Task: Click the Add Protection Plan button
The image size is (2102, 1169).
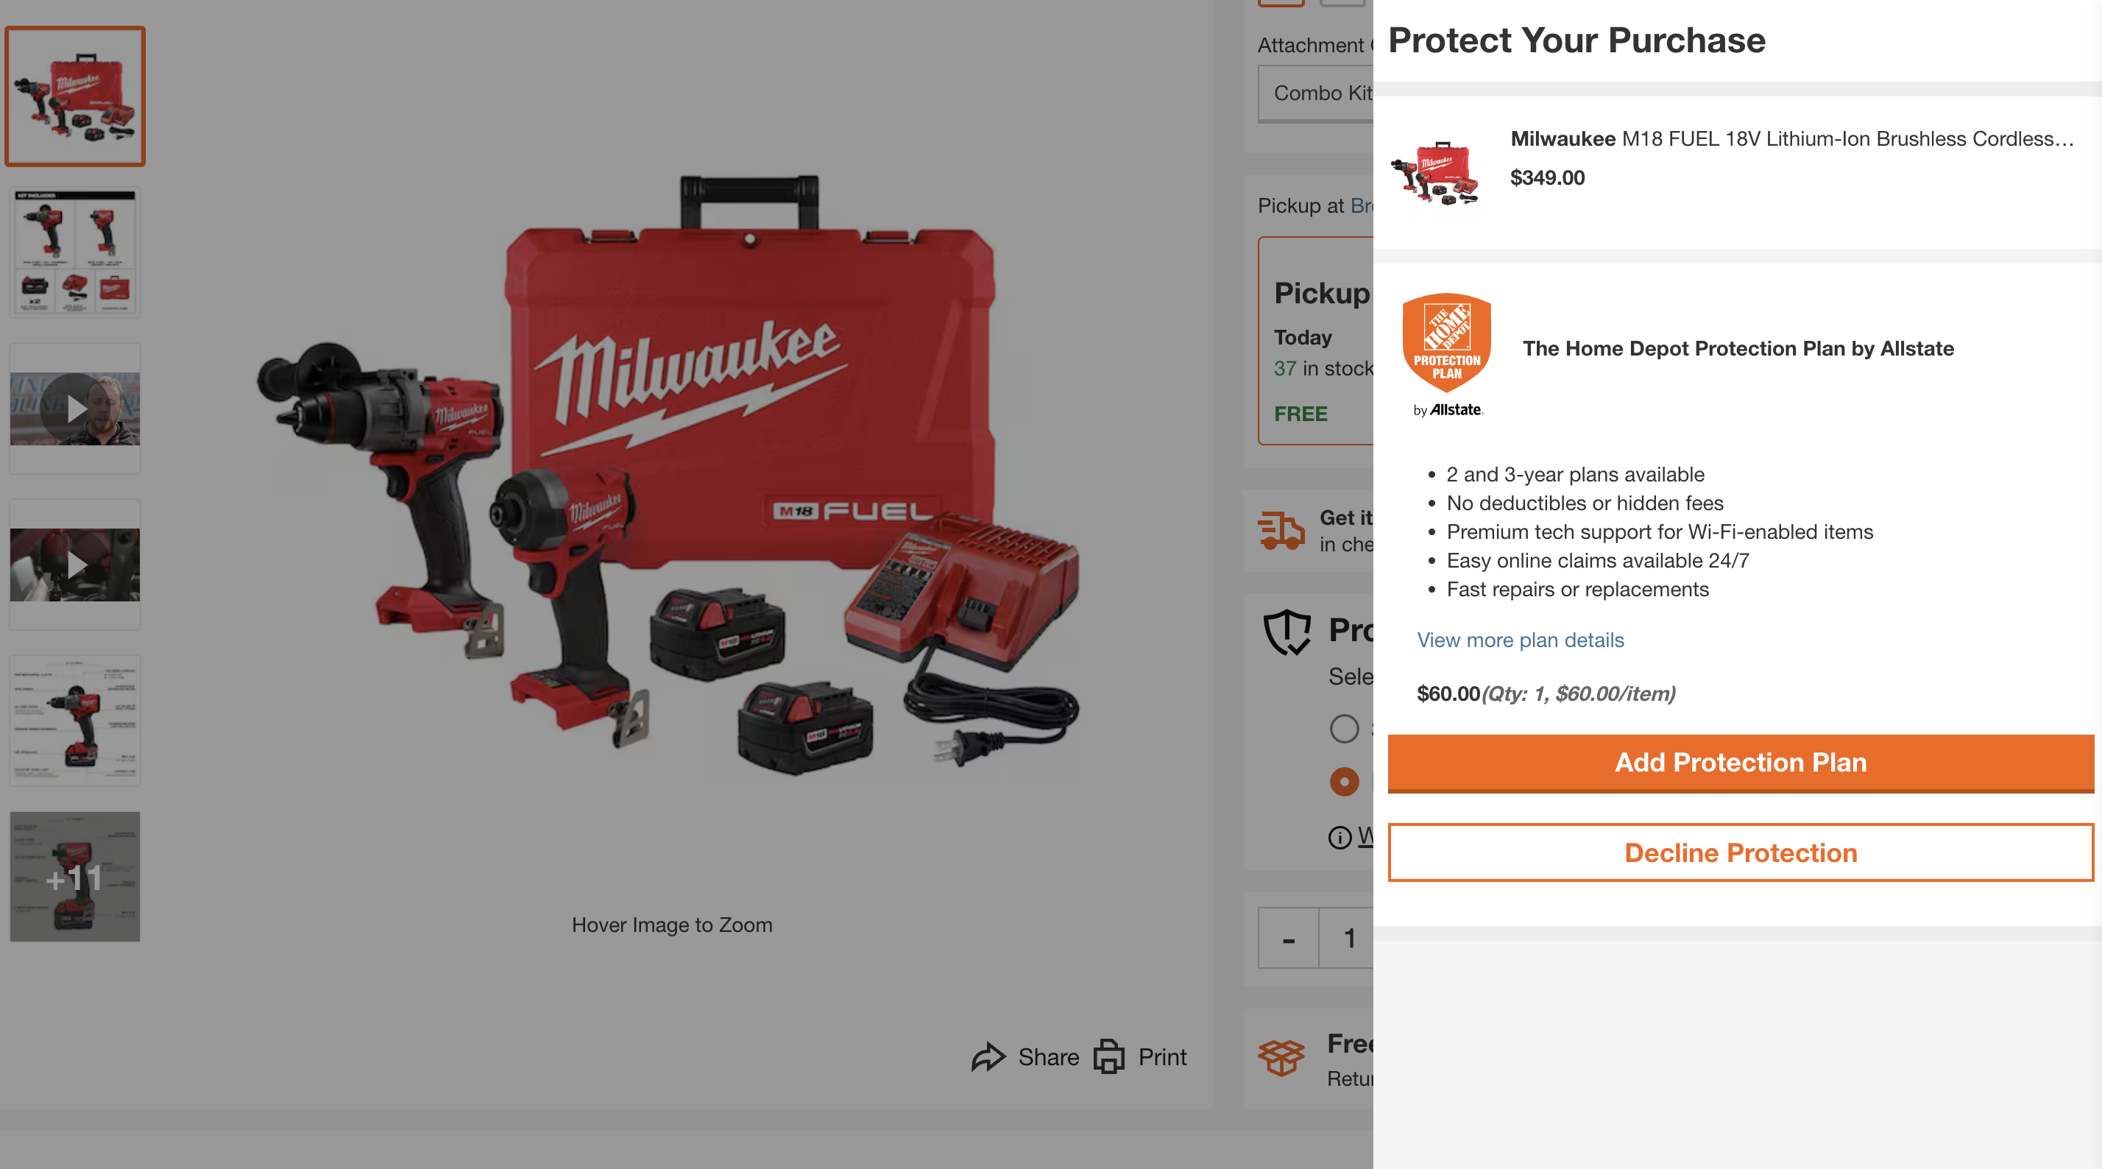Action: click(x=1741, y=762)
